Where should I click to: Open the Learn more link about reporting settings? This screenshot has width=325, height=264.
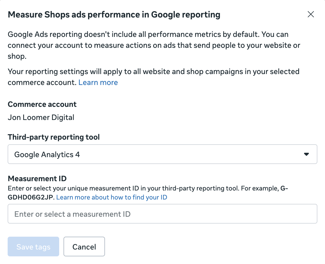[x=98, y=83]
